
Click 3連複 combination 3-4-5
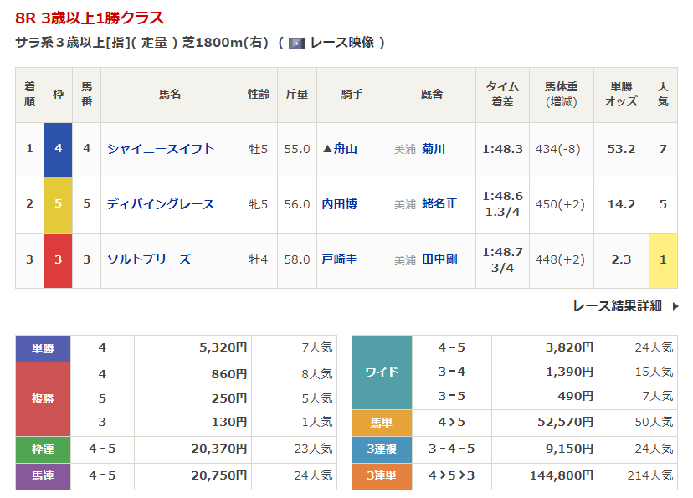[452, 449]
